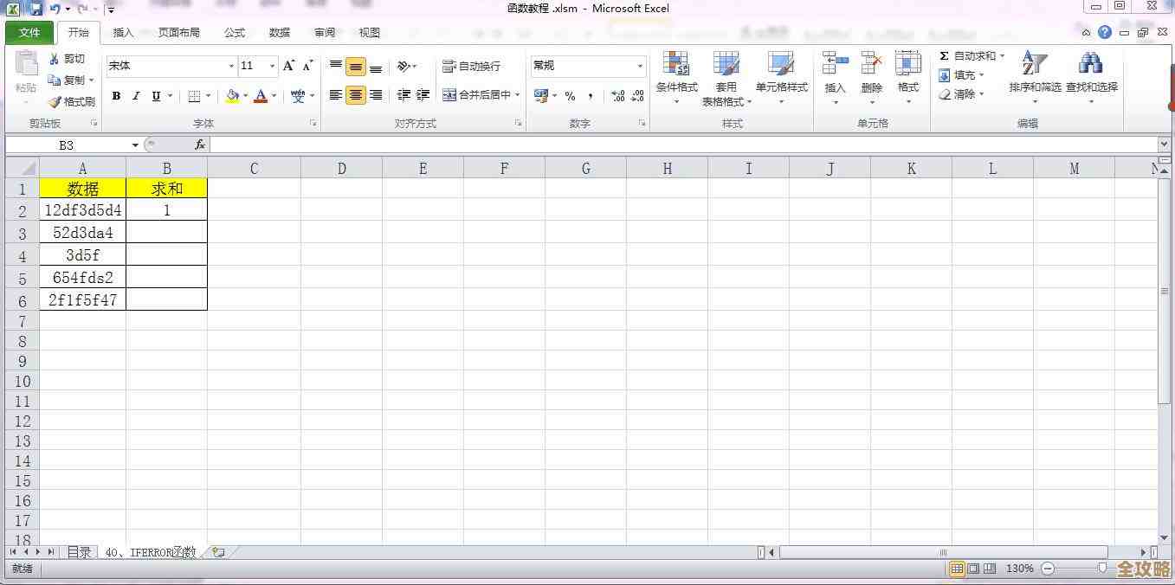This screenshot has width=1175, height=585.
Task: Select cell A4 containing 3d5f
Action: (x=82, y=254)
